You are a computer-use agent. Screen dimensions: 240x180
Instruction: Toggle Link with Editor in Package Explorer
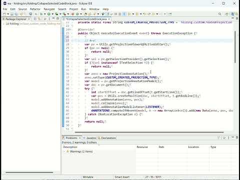39,19
